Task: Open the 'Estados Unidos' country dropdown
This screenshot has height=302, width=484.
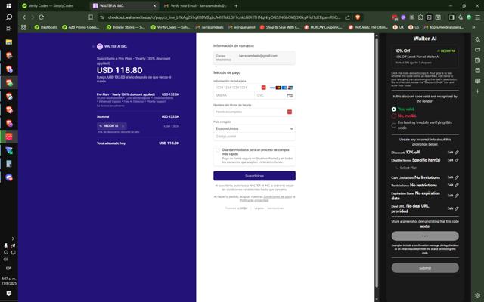Action: click(x=254, y=128)
